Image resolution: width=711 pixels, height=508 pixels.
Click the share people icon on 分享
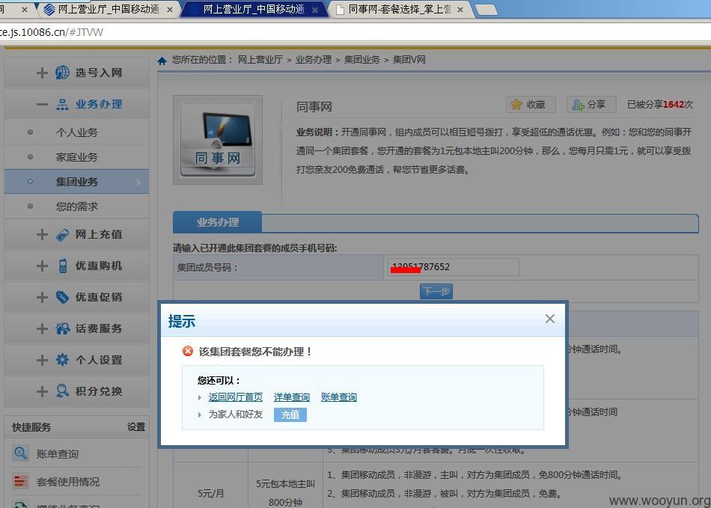[x=578, y=105]
